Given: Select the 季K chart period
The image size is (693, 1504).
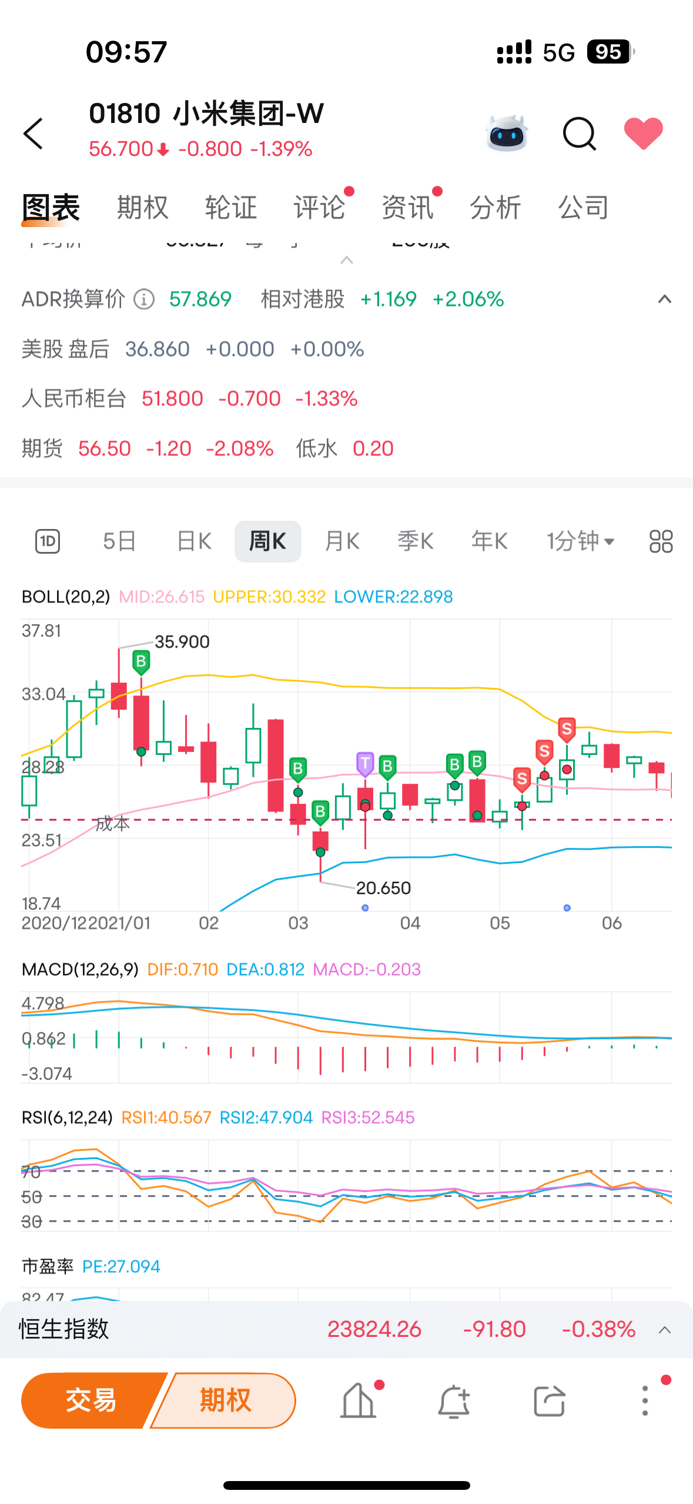Looking at the screenshot, I should [x=416, y=541].
